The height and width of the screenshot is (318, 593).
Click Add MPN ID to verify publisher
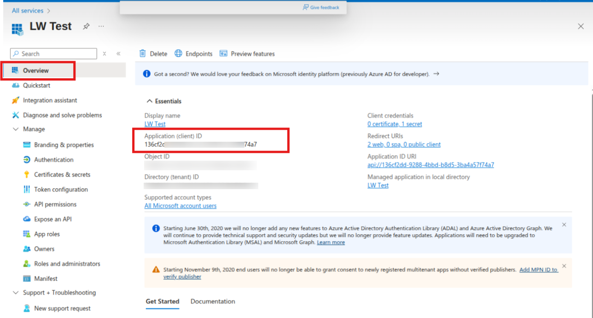539,270
